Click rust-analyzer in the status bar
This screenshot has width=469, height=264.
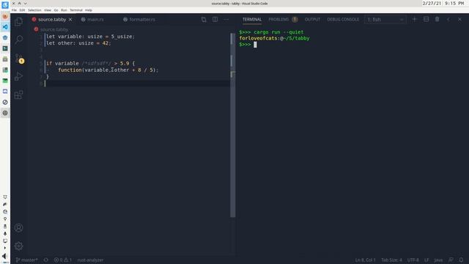click(90, 260)
